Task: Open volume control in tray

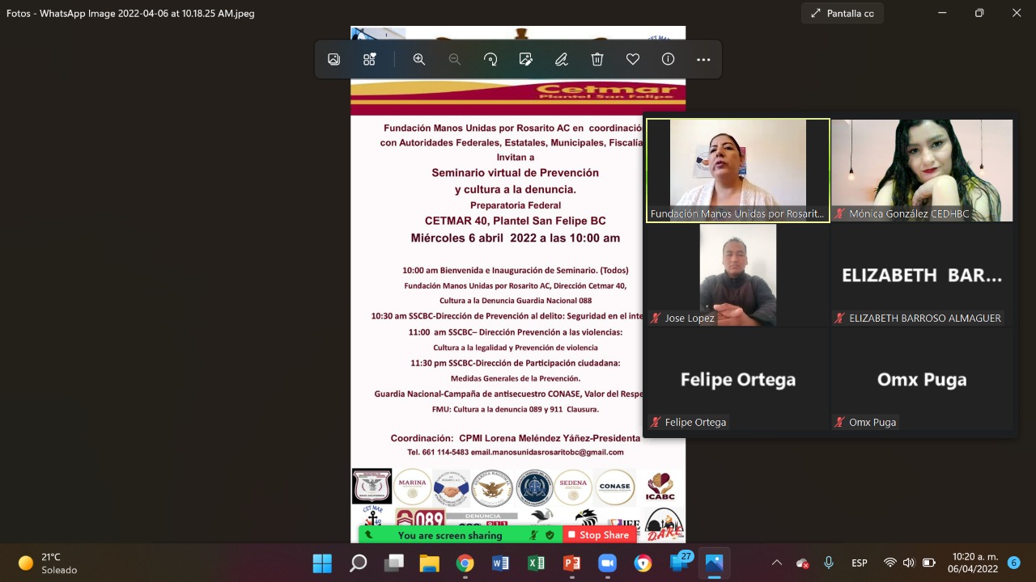Action: 909,563
